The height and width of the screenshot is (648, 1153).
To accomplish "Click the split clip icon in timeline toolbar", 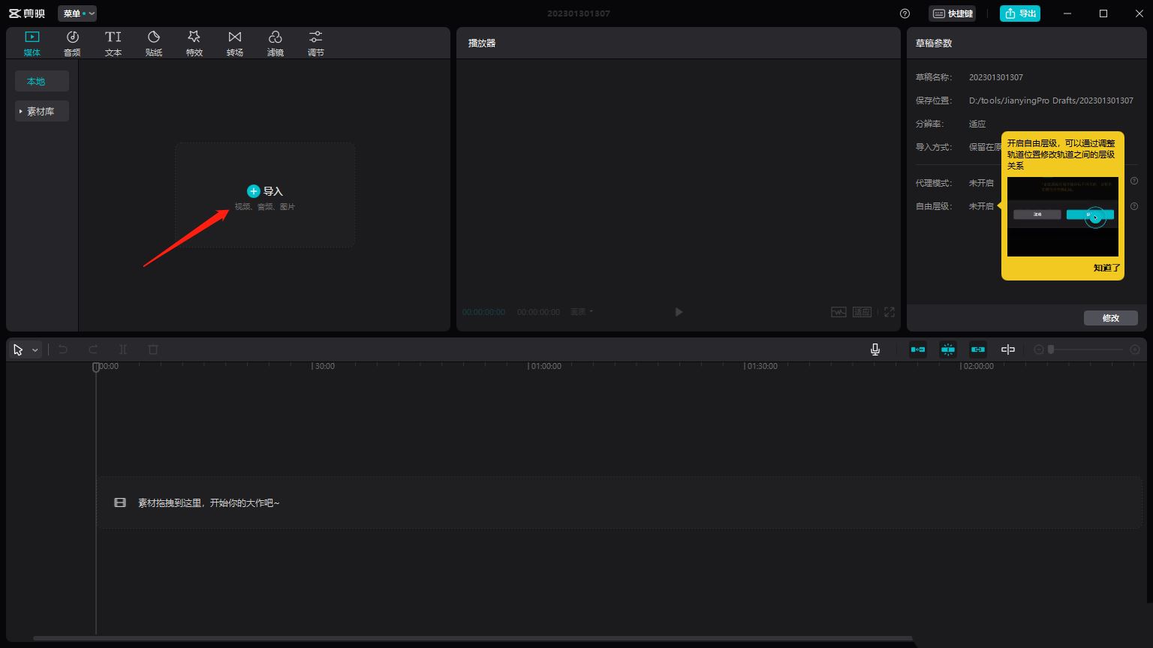I will 123,349.
